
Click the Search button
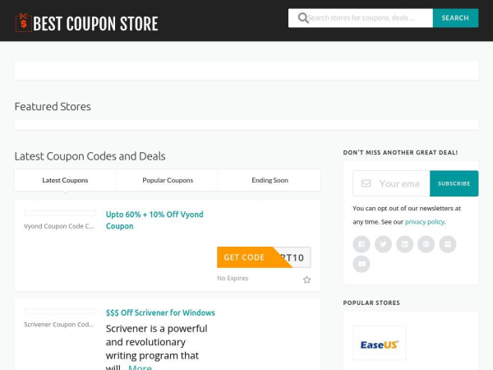click(x=455, y=18)
